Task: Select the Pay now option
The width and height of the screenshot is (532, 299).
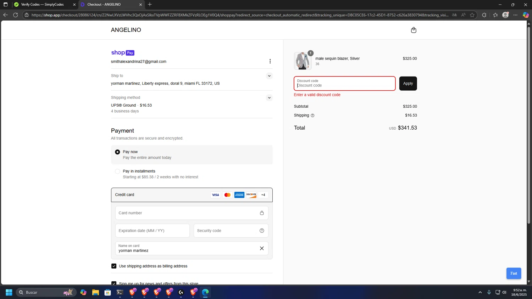Action: pyautogui.click(x=117, y=152)
